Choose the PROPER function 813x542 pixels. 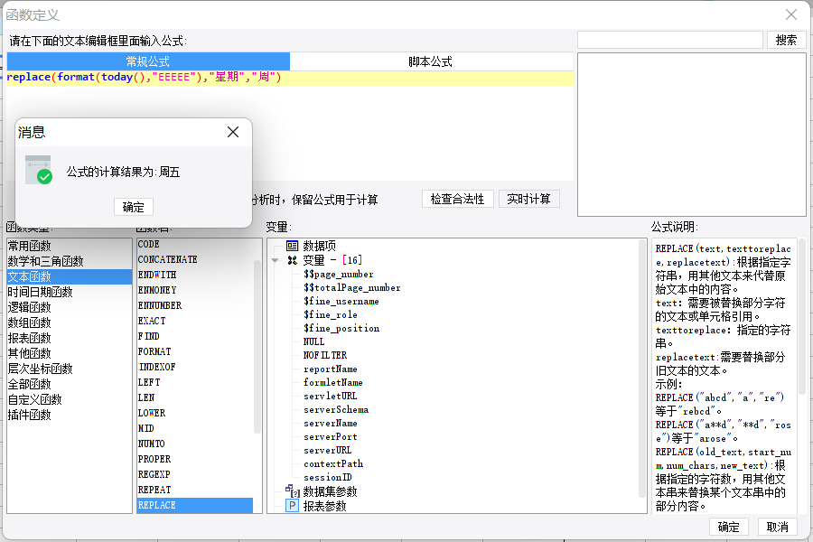tap(195, 459)
